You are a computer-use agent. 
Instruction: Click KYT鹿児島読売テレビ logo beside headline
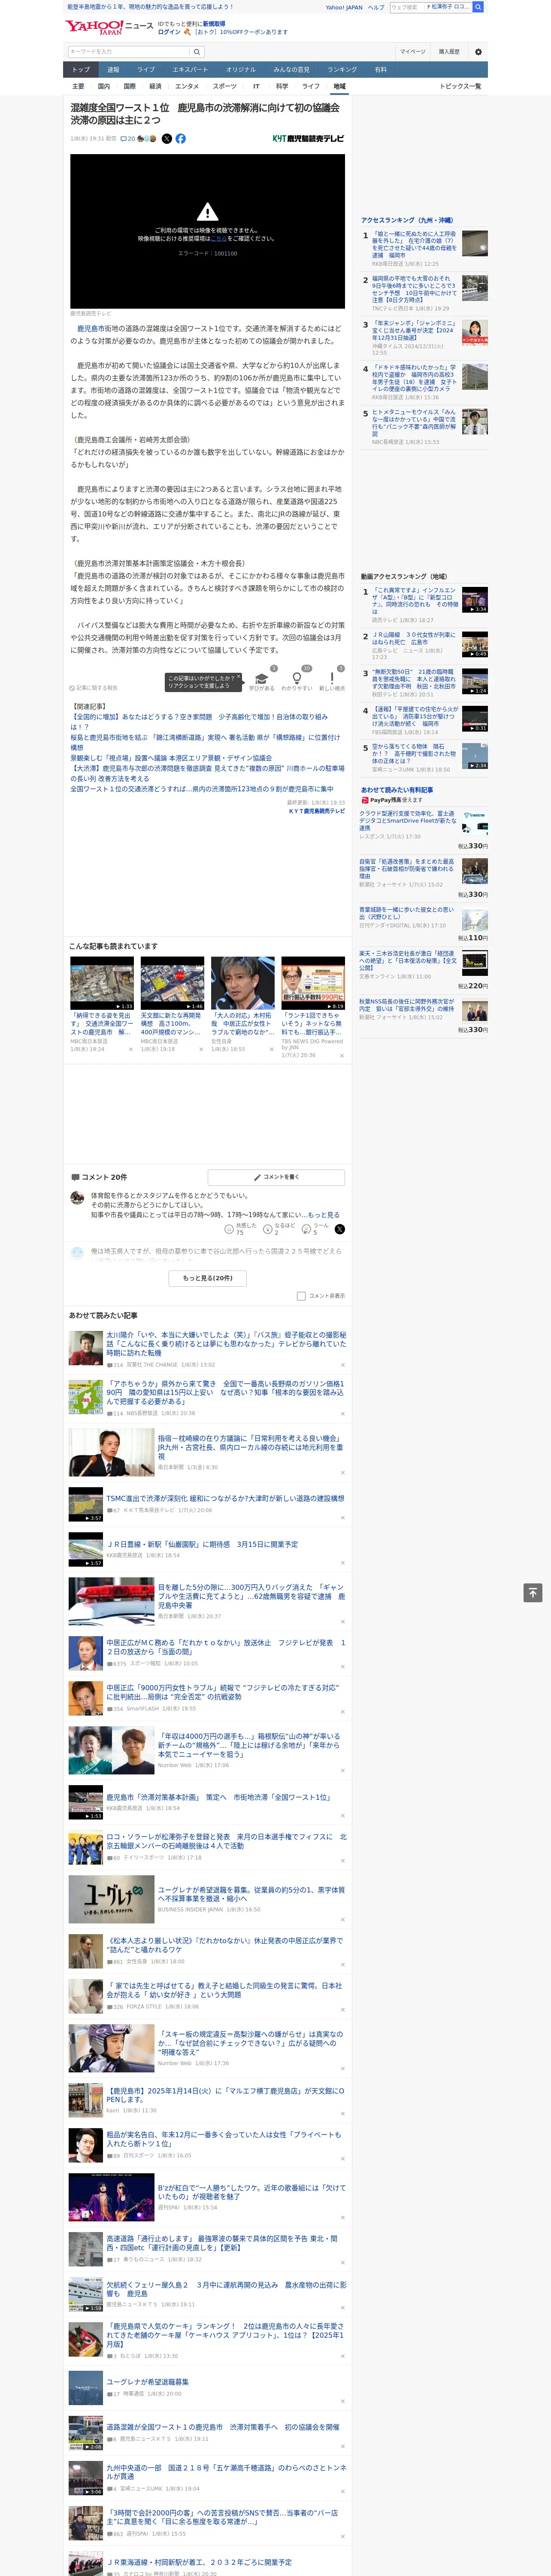(308, 139)
